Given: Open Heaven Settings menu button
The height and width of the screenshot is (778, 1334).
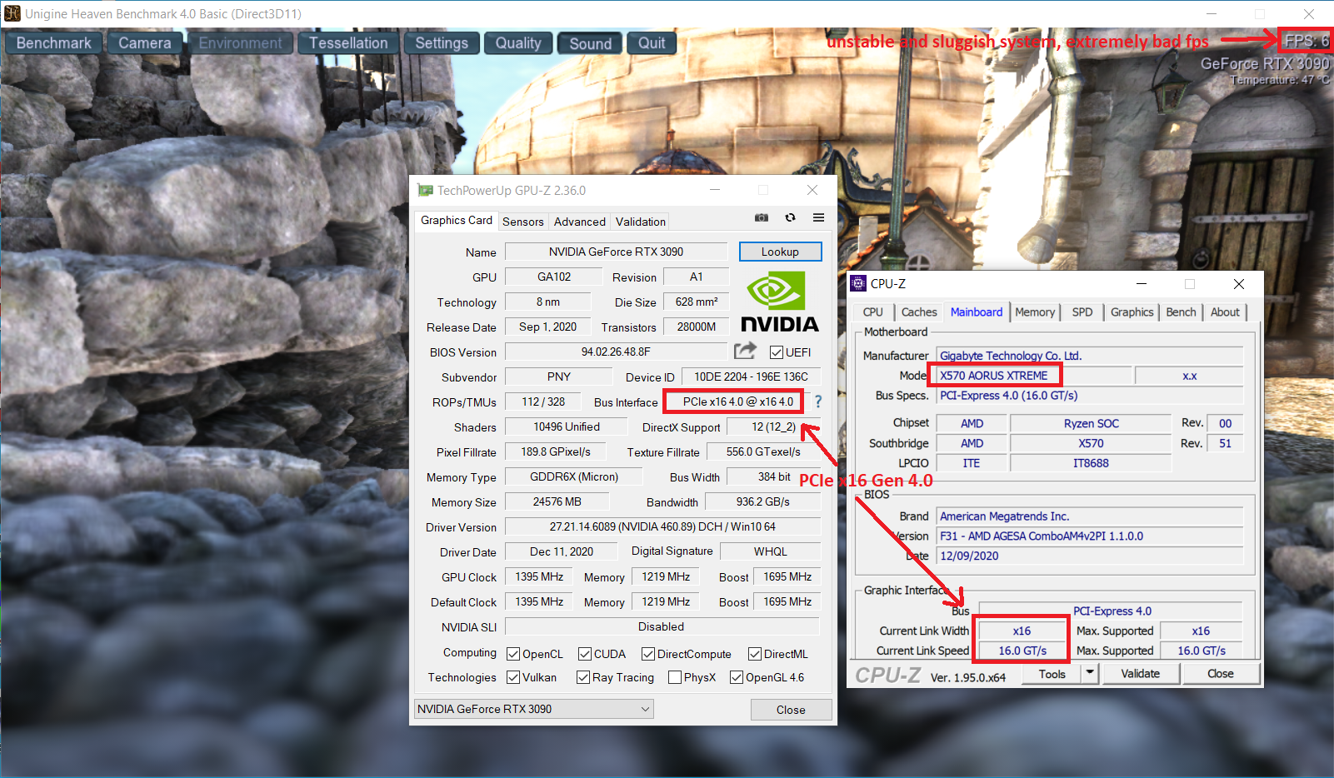Looking at the screenshot, I should [442, 43].
